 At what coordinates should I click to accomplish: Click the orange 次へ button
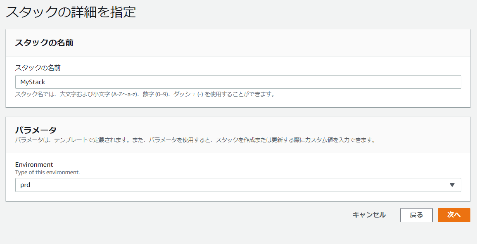[454, 215]
